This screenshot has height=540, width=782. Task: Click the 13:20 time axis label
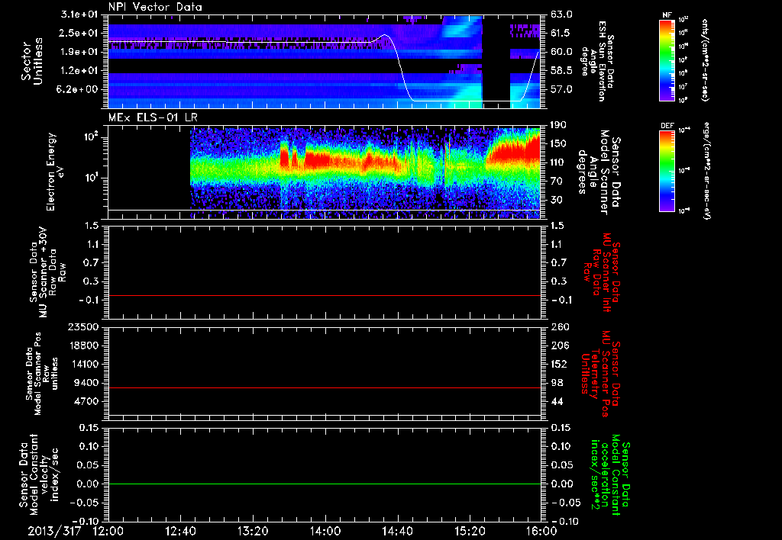coord(253,531)
